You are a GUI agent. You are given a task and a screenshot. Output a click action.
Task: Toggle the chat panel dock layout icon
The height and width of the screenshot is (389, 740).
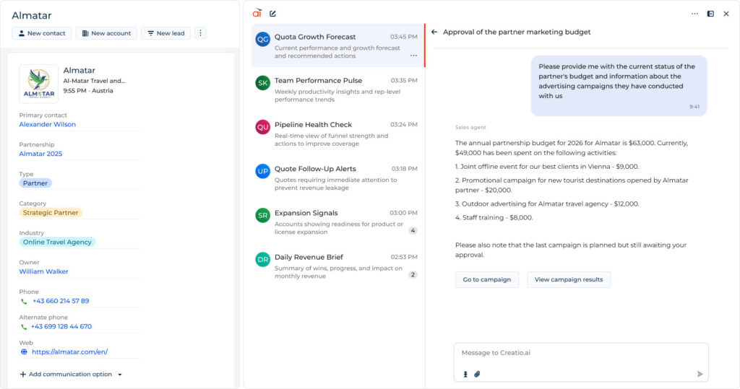[710, 14]
